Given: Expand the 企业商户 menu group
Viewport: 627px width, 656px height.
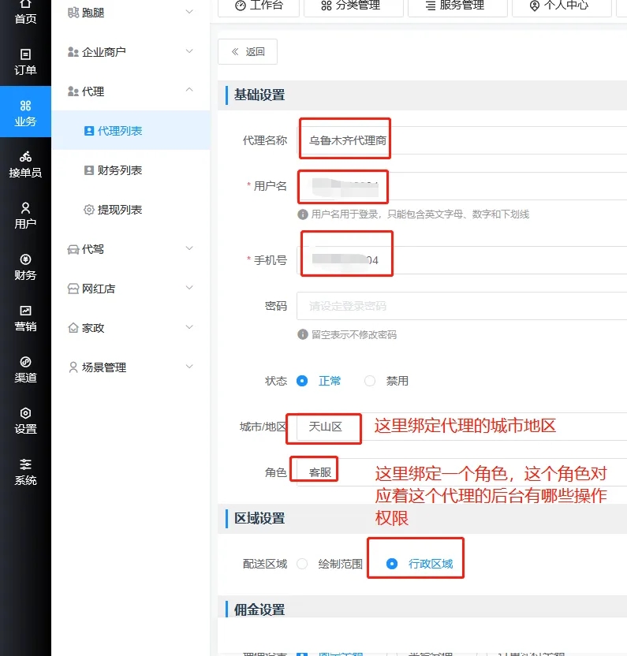Looking at the screenshot, I should point(131,51).
